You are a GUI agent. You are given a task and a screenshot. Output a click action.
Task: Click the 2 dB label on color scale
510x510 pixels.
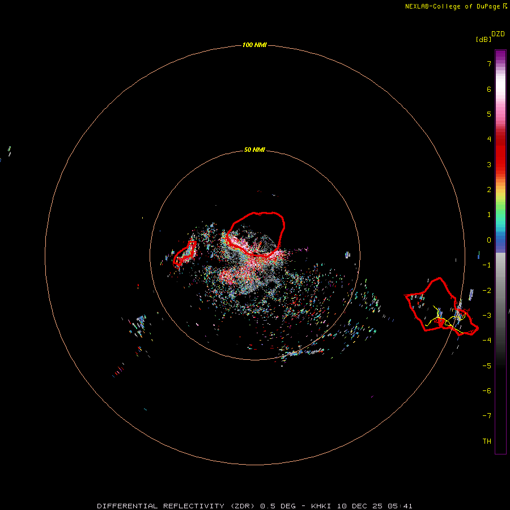[489, 190]
